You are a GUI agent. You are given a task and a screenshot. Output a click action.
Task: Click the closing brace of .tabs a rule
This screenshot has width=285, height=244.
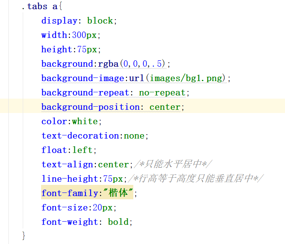coord(24,236)
